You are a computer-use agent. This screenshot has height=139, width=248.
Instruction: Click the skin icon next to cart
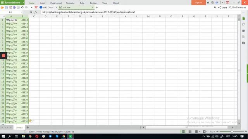[212, 3]
